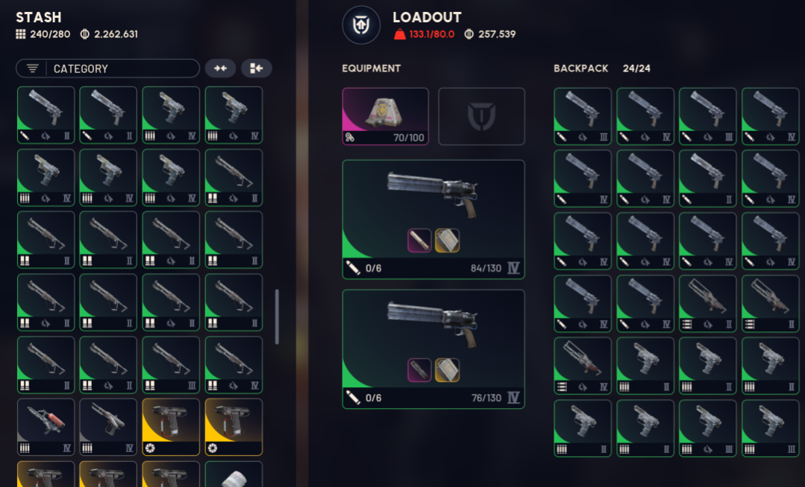Image resolution: width=805 pixels, height=487 pixels.
Task: Click the loadout shield emblem icon
Action: pyautogui.click(x=361, y=25)
